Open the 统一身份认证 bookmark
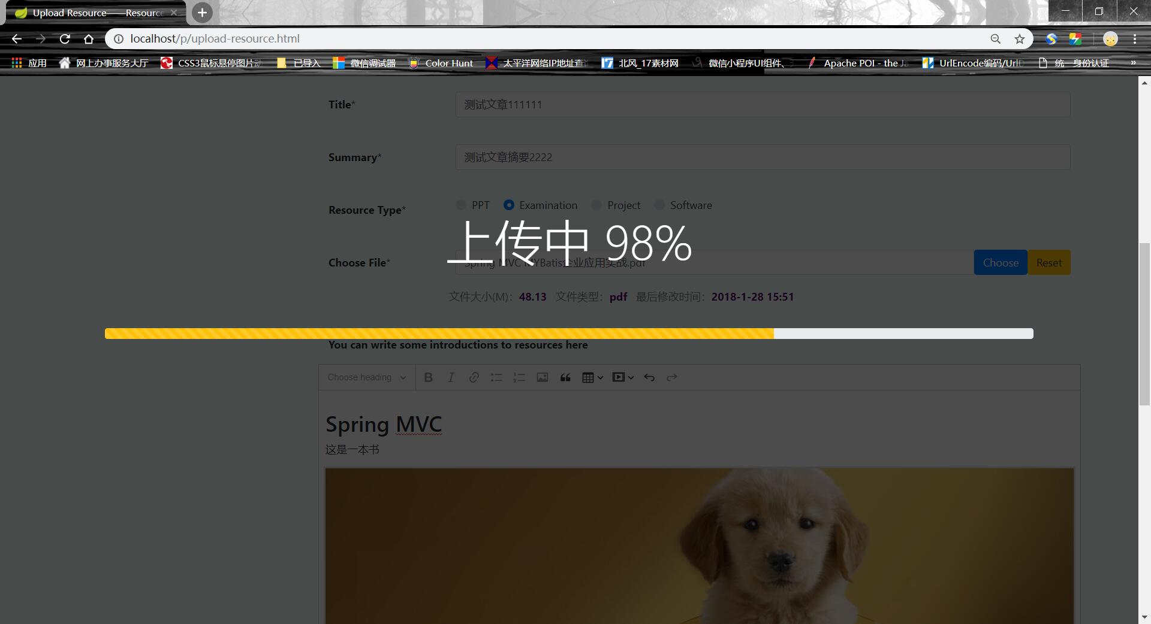The image size is (1151, 624). point(1073,63)
